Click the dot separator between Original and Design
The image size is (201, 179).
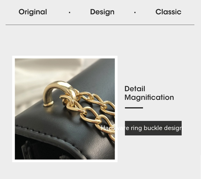click(x=69, y=13)
